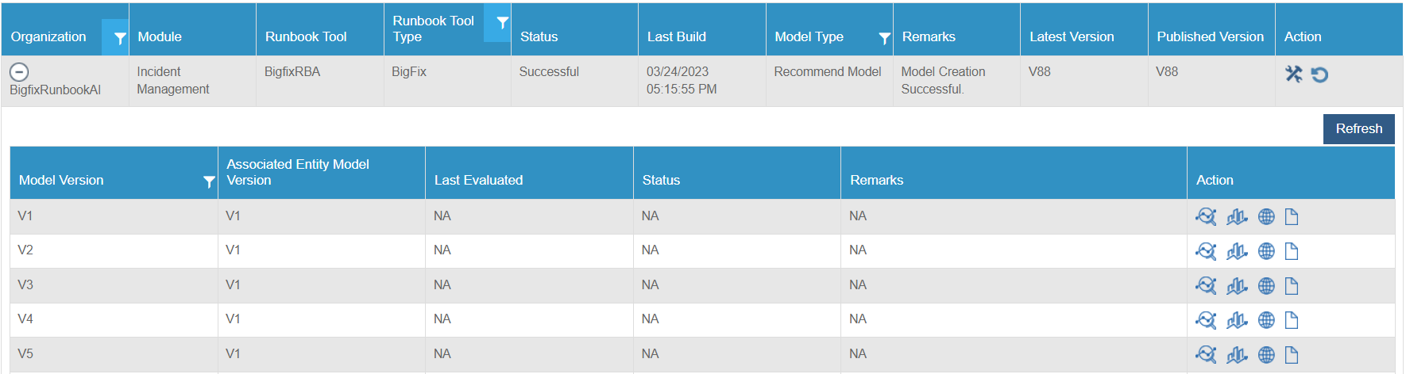This screenshot has height=374, width=1406.
Task: Click the build tools icon for BigfixRunbookAI
Action: point(1293,74)
